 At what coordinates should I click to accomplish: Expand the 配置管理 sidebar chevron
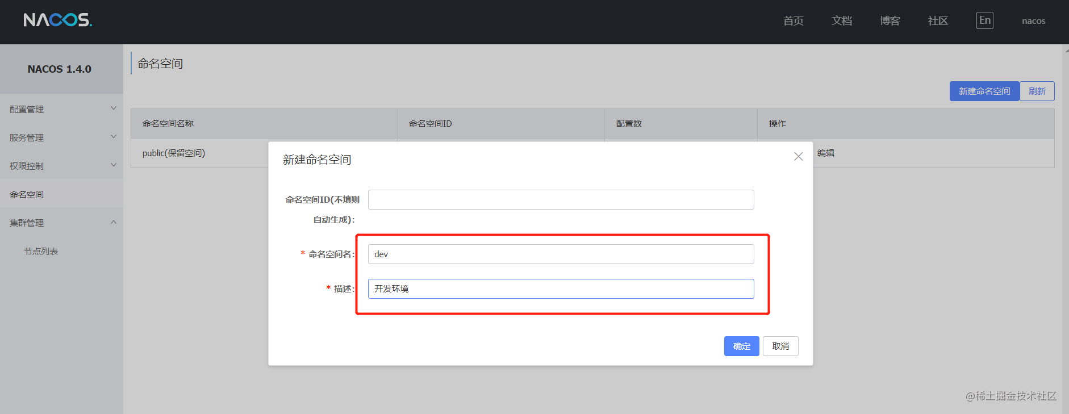point(114,108)
